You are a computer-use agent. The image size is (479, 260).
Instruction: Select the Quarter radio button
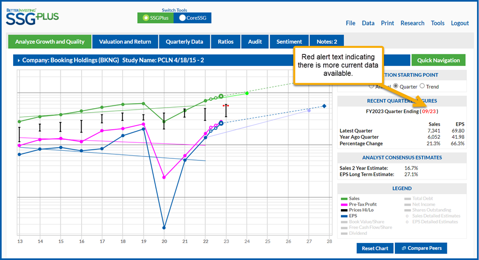[396, 86]
